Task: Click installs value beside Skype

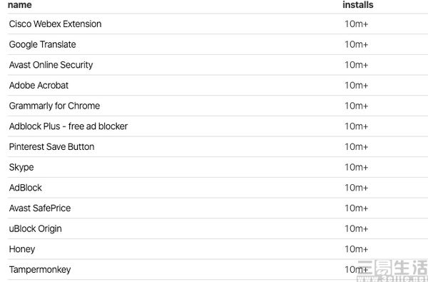Action: pos(356,167)
